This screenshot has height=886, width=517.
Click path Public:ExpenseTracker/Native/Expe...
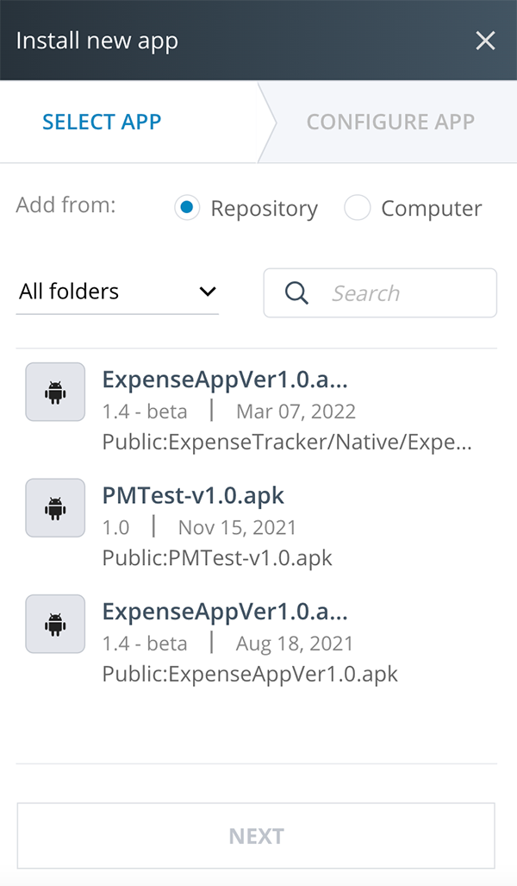287,443
